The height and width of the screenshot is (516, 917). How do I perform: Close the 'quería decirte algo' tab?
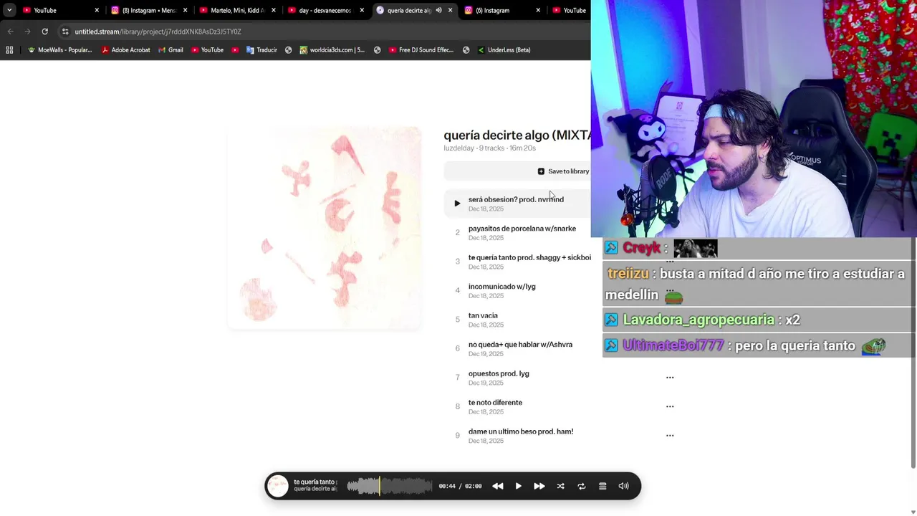[x=450, y=10]
